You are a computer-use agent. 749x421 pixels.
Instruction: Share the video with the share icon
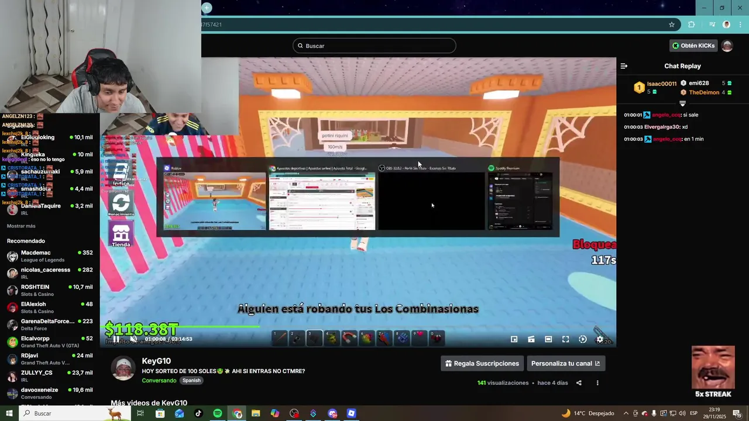coord(579,383)
